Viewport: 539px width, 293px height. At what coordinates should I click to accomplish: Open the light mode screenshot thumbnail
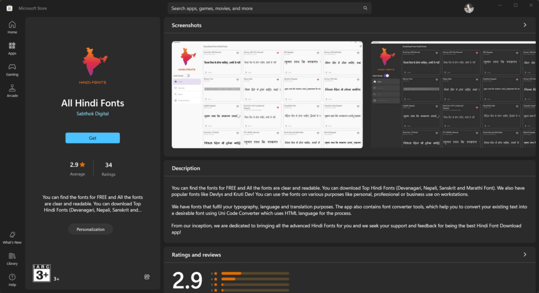[x=267, y=95]
